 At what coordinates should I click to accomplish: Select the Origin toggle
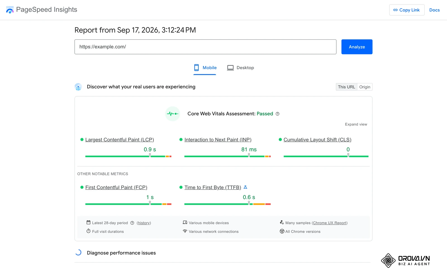click(365, 87)
